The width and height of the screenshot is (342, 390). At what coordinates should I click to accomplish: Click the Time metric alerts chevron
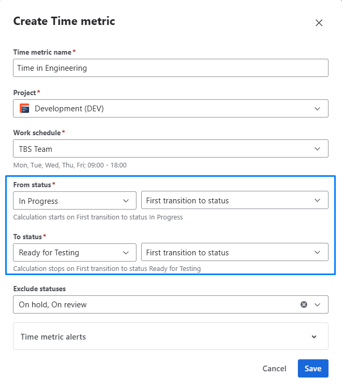pyautogui.click(x=314, y=336)
